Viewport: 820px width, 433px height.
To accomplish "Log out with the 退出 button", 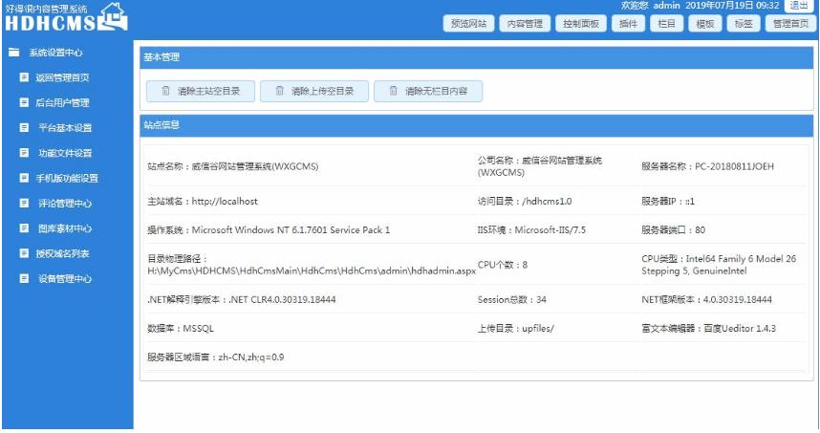I will [799, 6].
